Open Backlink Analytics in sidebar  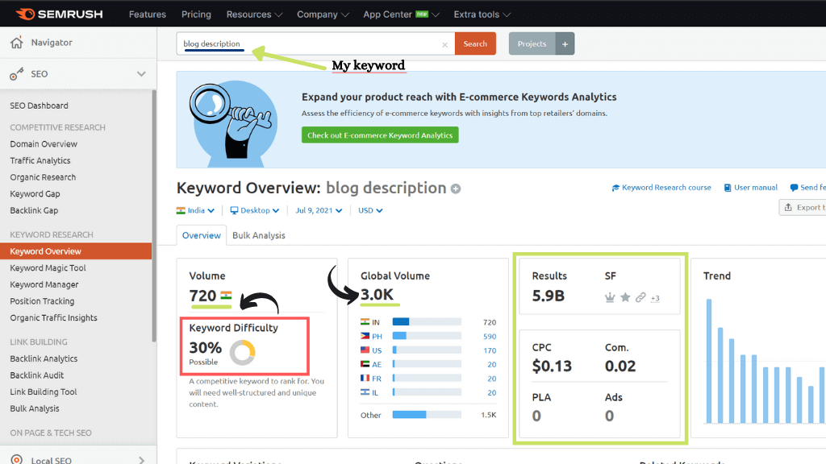[44, 358]
